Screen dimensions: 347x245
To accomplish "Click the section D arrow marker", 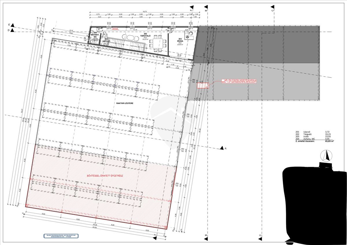I will point(12,30).
